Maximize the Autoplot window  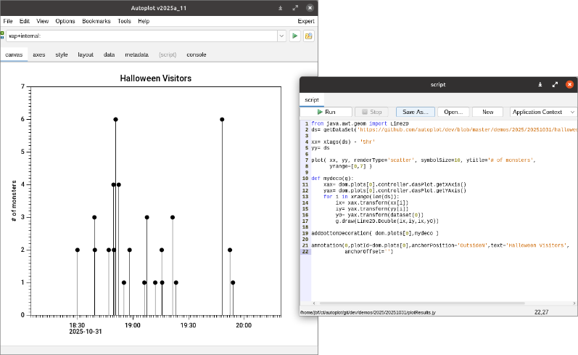296,7
